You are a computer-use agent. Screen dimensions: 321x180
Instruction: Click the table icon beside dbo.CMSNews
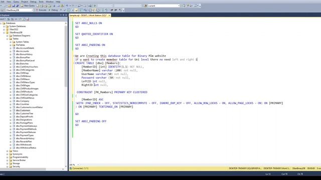pos(14,79)
